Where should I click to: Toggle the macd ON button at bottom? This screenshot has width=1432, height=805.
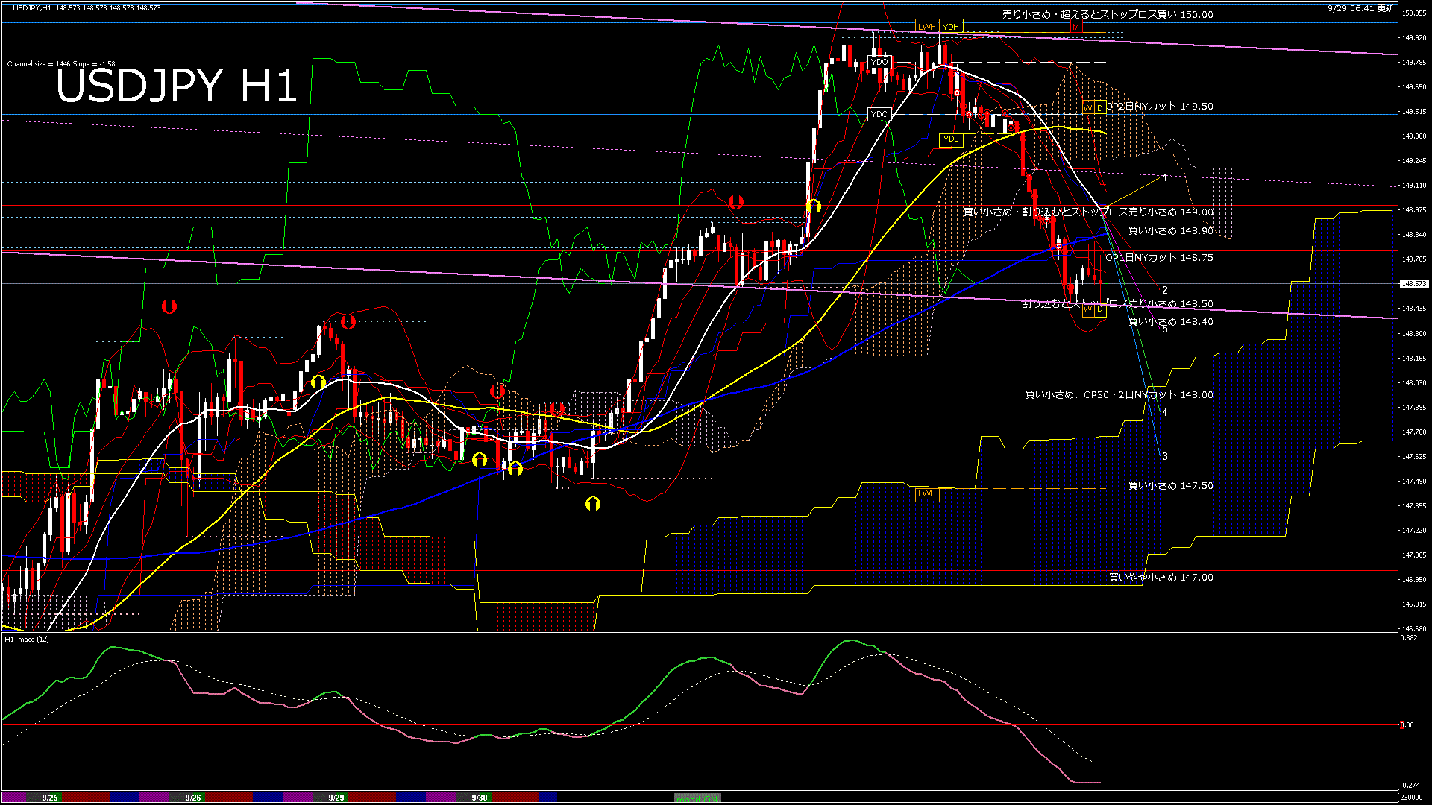(697, 798)
